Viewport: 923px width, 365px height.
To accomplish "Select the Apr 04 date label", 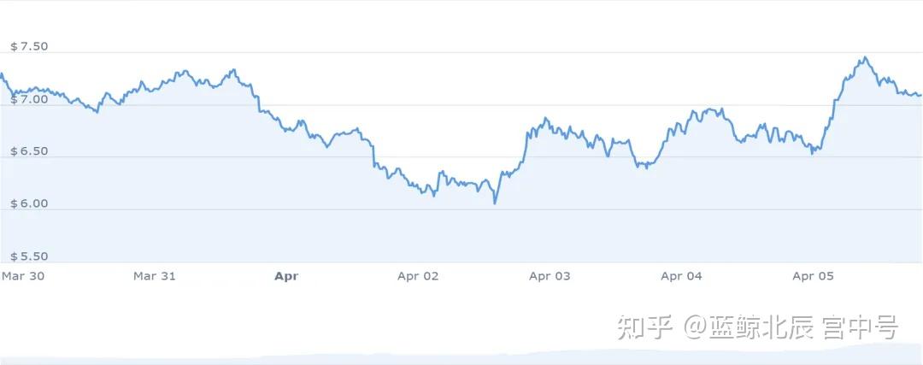I will [682, 276].
